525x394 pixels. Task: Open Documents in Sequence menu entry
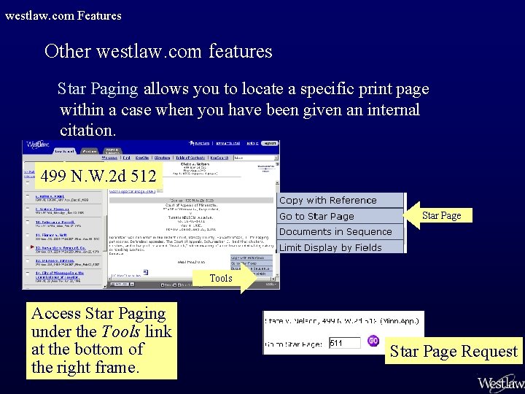pyautogui.click(x=341, y=232)
